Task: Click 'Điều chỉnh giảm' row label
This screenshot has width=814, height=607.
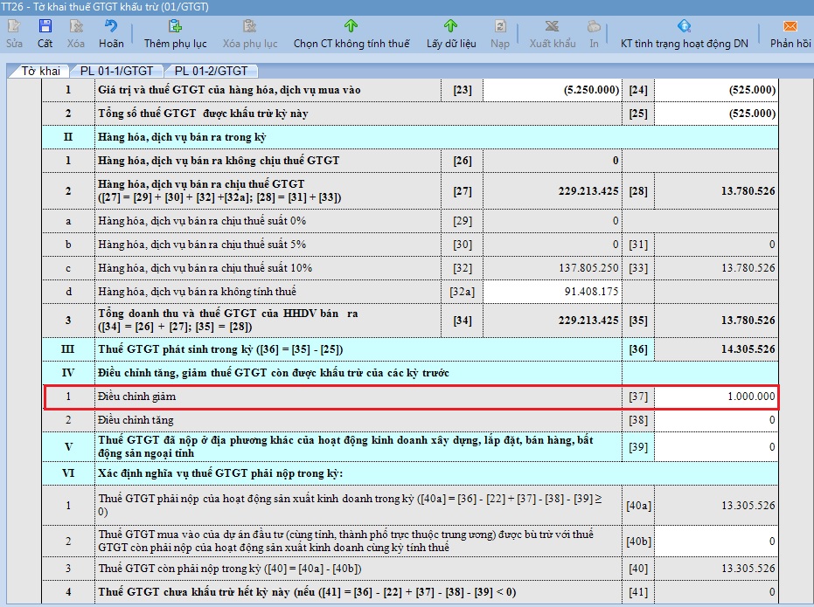Action: [x=137, y=397]
